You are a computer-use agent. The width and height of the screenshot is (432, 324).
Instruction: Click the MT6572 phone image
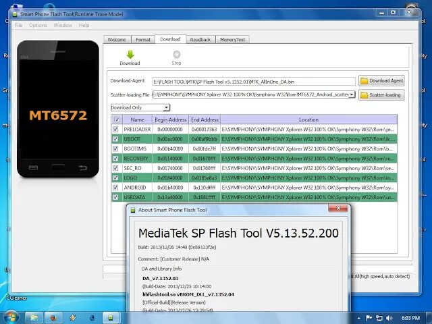[x=58, y=109]
